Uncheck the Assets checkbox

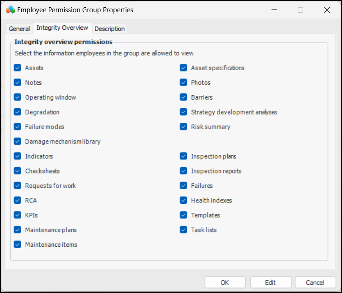click(18, 68)
